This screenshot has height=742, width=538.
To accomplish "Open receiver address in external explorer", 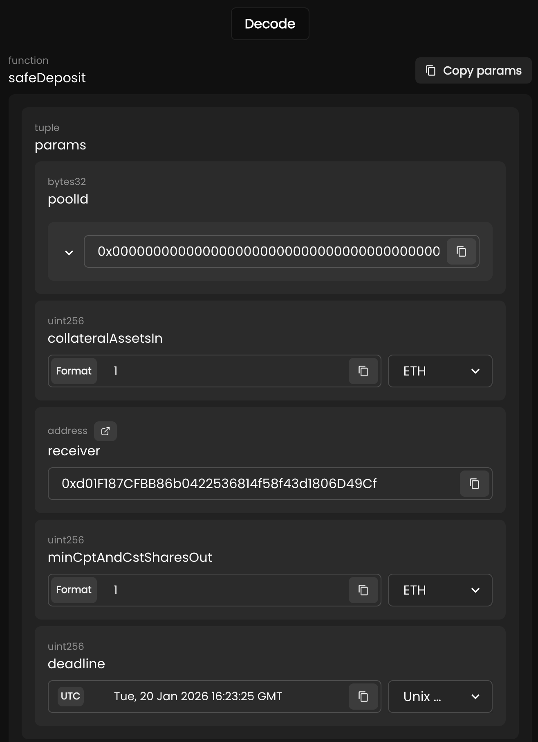I will point(105,431).
